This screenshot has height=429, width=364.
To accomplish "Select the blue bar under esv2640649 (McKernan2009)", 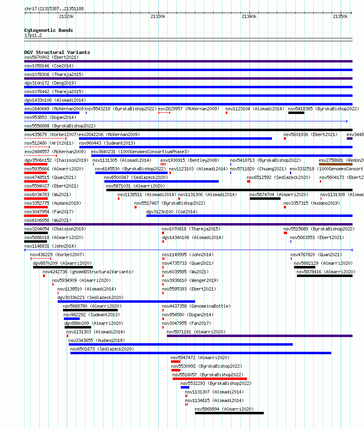I will click(x=52, y=113).
